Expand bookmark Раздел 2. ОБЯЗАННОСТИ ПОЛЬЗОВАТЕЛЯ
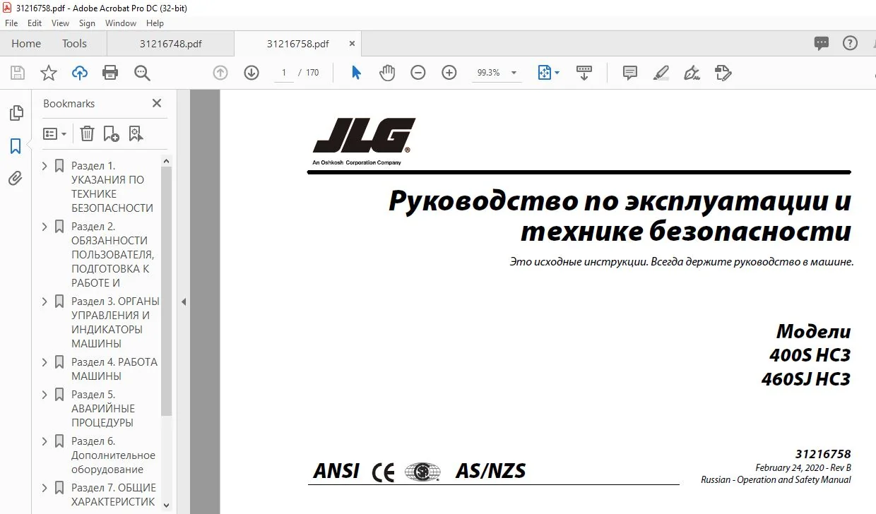This screenshot has width=876, height=514. [x=45, y=227]
